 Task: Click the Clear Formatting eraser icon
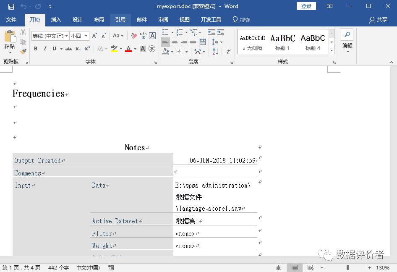point(134,36)
